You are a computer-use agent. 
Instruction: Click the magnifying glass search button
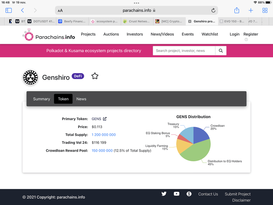pyautogui.click(x=221, y=51)
